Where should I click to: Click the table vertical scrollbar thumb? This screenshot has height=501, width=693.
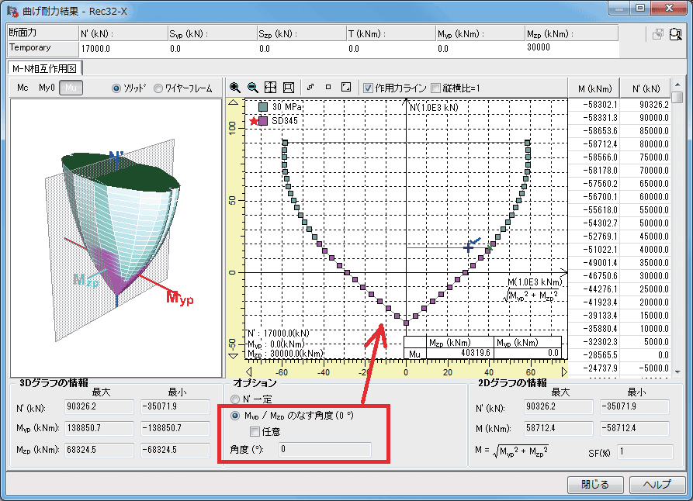[677, 96]
